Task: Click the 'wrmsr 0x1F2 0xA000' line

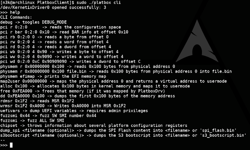Action: pos(63,106)
